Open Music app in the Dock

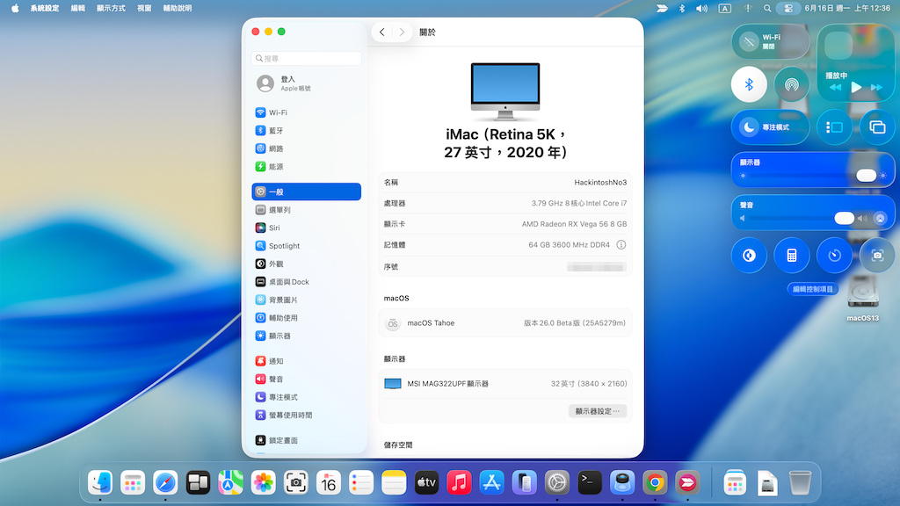(x=459, y=482)
